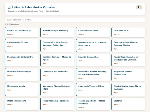The image size is (150, 112).
Task: Open Fuerza Magnética sobre un Conductor lab
Action: (x=128, y=60)
